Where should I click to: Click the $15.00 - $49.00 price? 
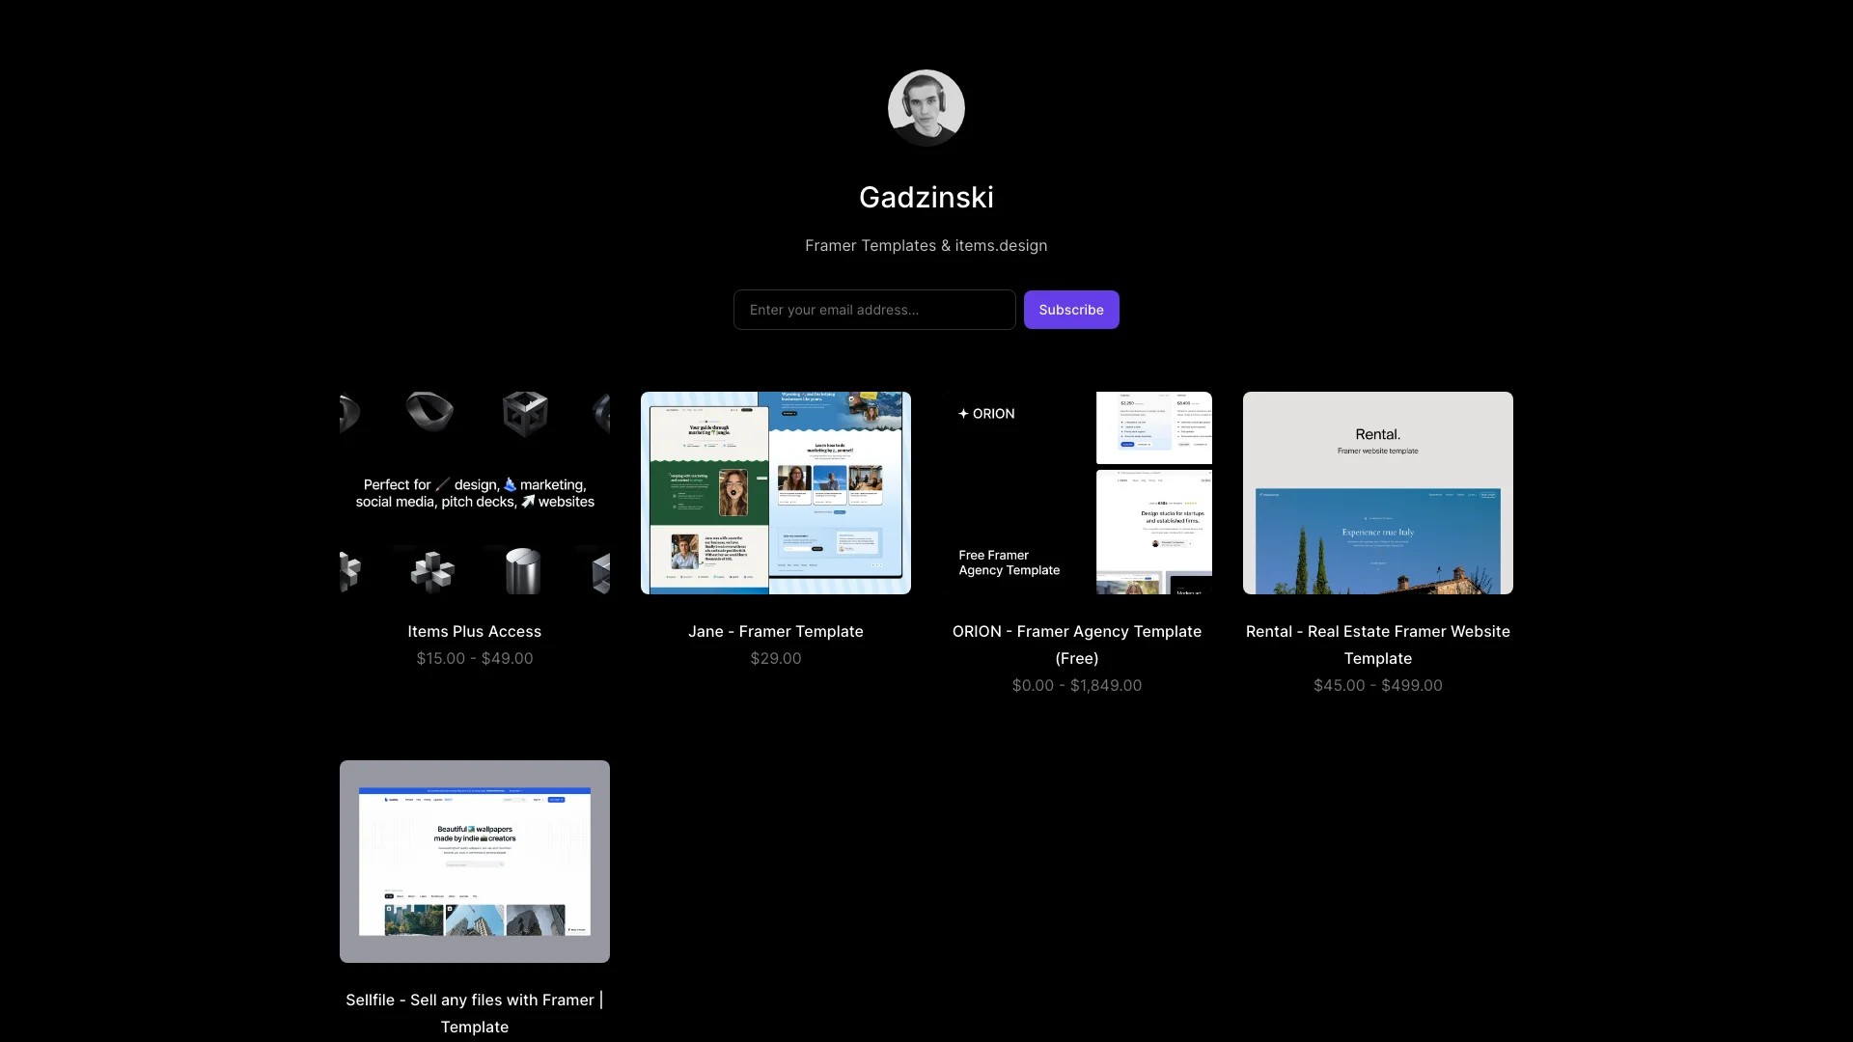click(475, 658)
